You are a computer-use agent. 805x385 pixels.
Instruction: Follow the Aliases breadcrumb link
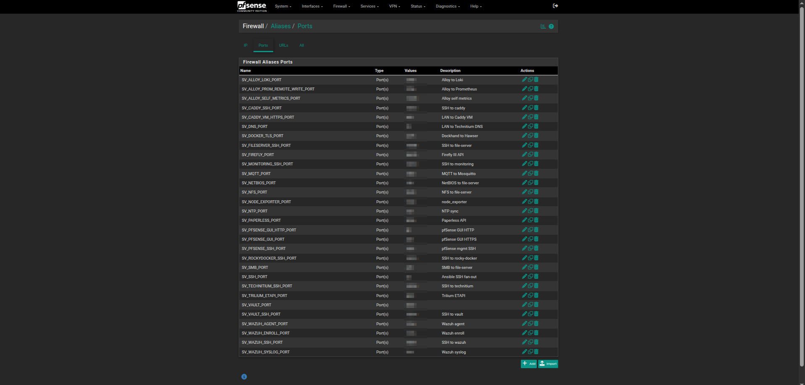point(281,26)
